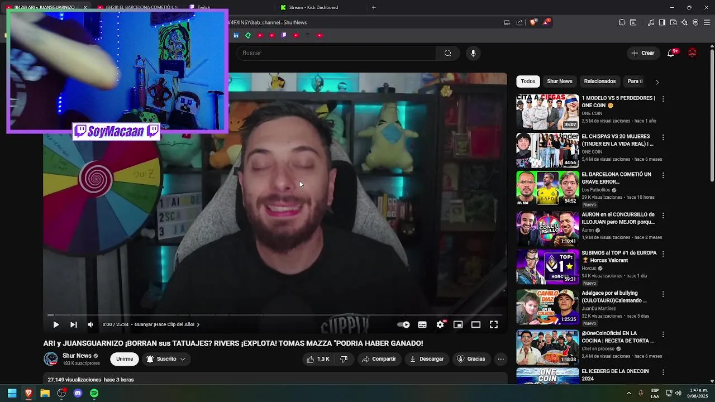
Task: Enter fullscreen mode
Action: pos(494,324)
